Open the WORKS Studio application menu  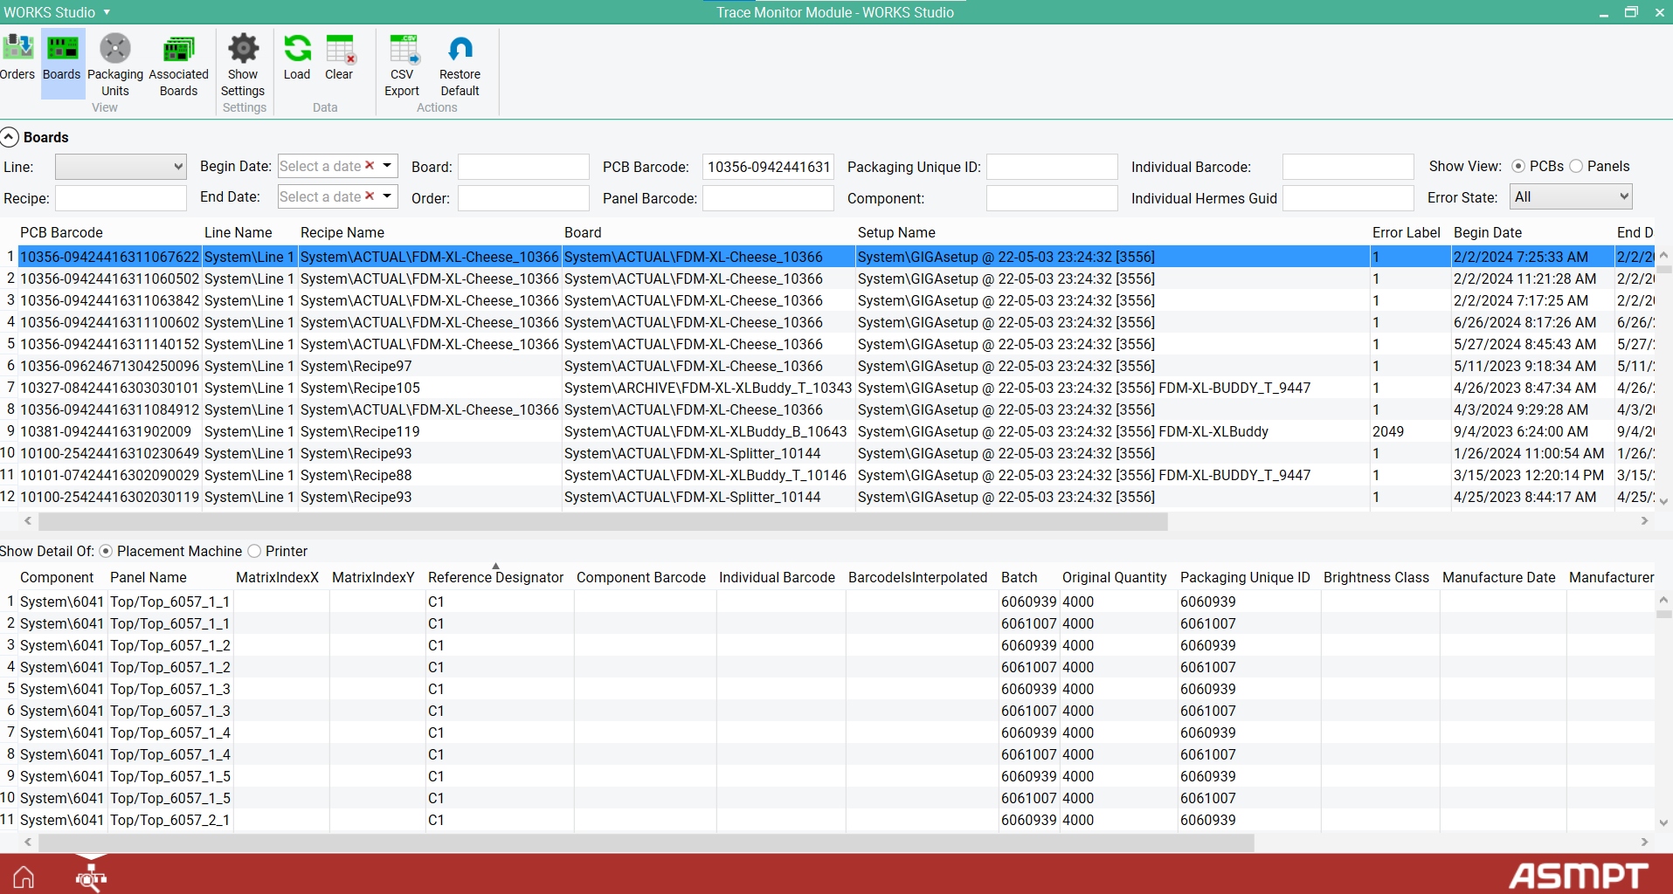pyautogui.click(x=57, y=12)
